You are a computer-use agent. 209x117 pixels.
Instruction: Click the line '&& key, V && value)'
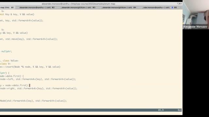14,33
